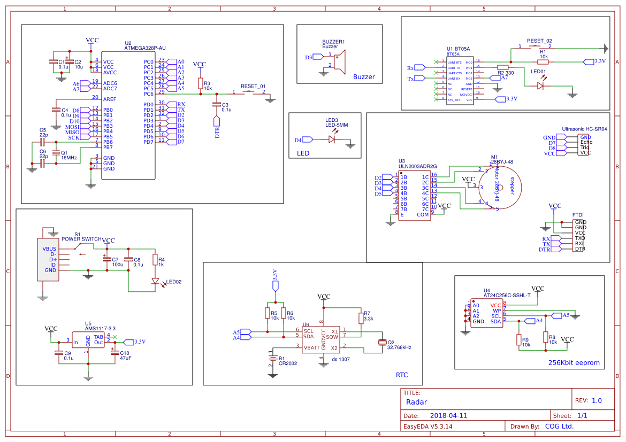Viewport: 626px width, 442px height.
Task: Select the 'REV: 1.0' field
Action: (588, 400)
